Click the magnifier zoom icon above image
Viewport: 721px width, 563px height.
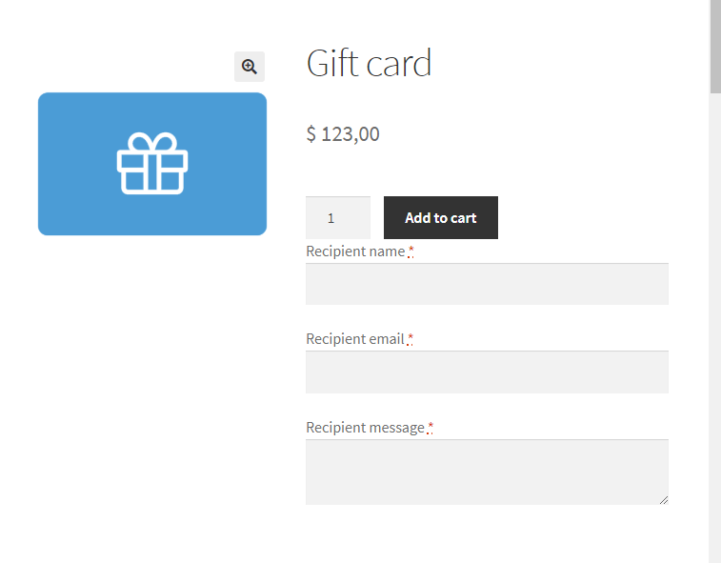coord(250,67)
